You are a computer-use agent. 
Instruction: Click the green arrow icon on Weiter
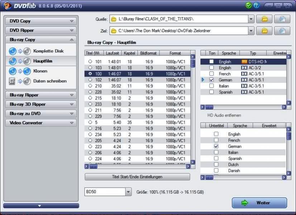click(x=245, y=203)
